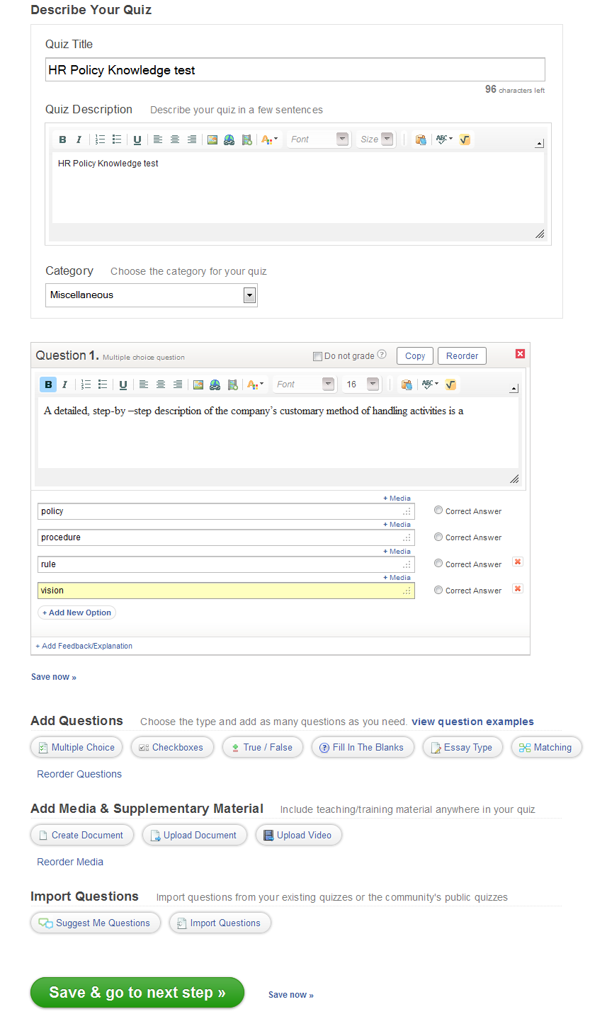Click underline button in Question 1 toolbar

pyautogui.click(x=123, y=384)
